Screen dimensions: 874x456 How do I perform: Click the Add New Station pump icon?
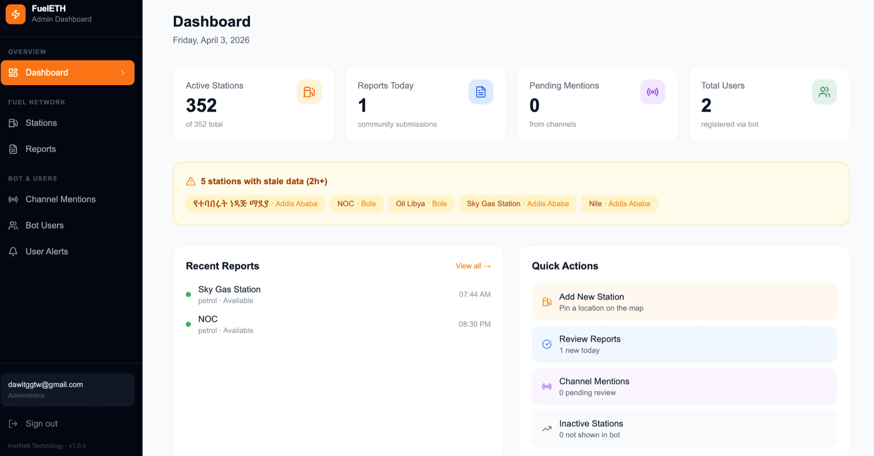tap(547, 302)
